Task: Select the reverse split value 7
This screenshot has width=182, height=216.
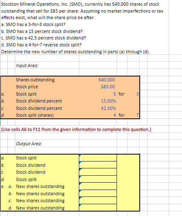Action: point(138,115)
